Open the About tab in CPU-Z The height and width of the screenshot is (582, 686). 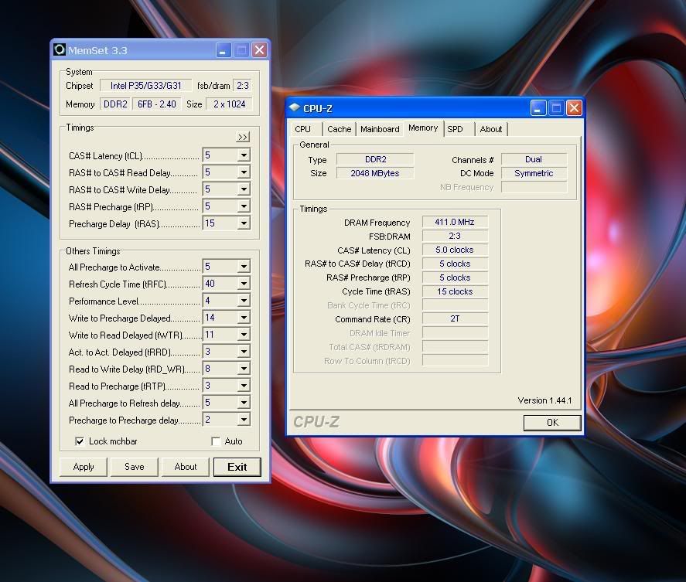(491, 129)
